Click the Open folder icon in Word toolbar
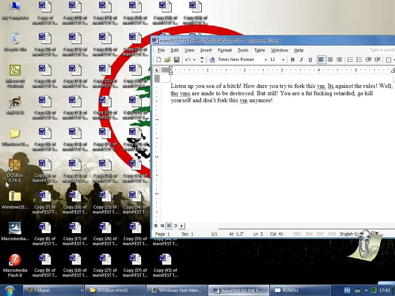The image size is (395, 296). click(167, 60)
